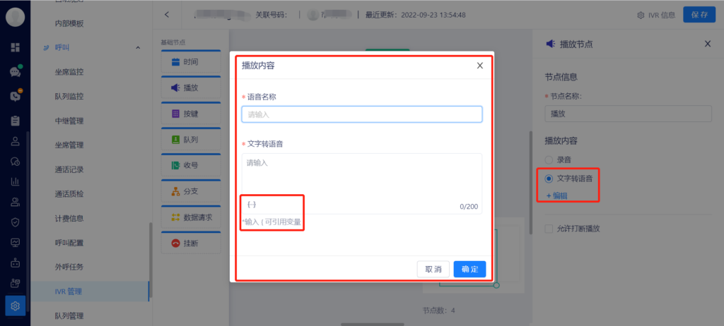
Task: Focus the 文字转语音 text area
Action: 362,183
